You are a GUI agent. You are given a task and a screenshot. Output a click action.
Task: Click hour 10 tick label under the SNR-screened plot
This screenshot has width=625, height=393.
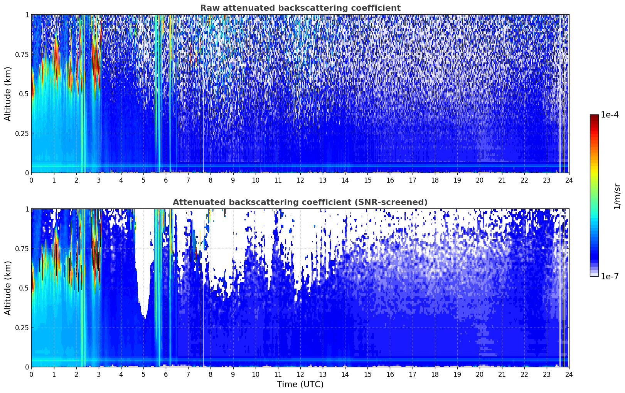tap(255, 374)
